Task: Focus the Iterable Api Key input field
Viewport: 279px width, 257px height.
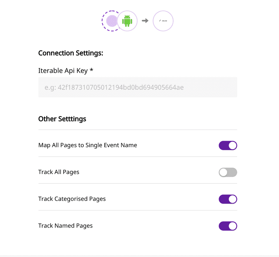Action: 137,87
